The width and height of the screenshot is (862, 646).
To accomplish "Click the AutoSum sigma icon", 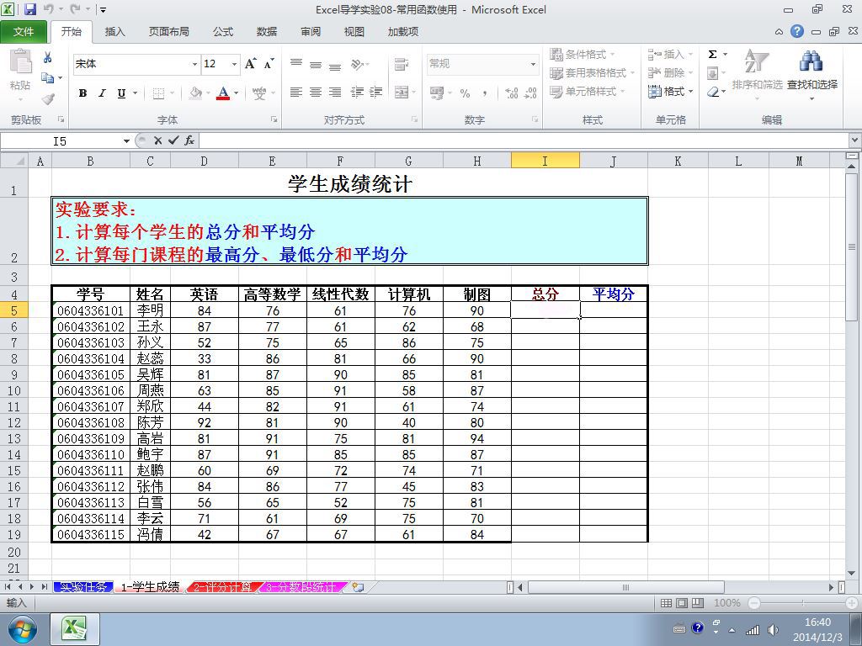I will pyautogui.click(x=712, y=55).
